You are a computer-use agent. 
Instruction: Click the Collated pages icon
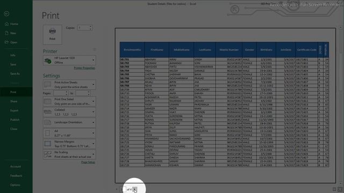coord(48,112)
